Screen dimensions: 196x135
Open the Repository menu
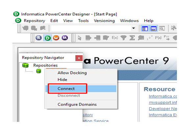pos(35,21)
